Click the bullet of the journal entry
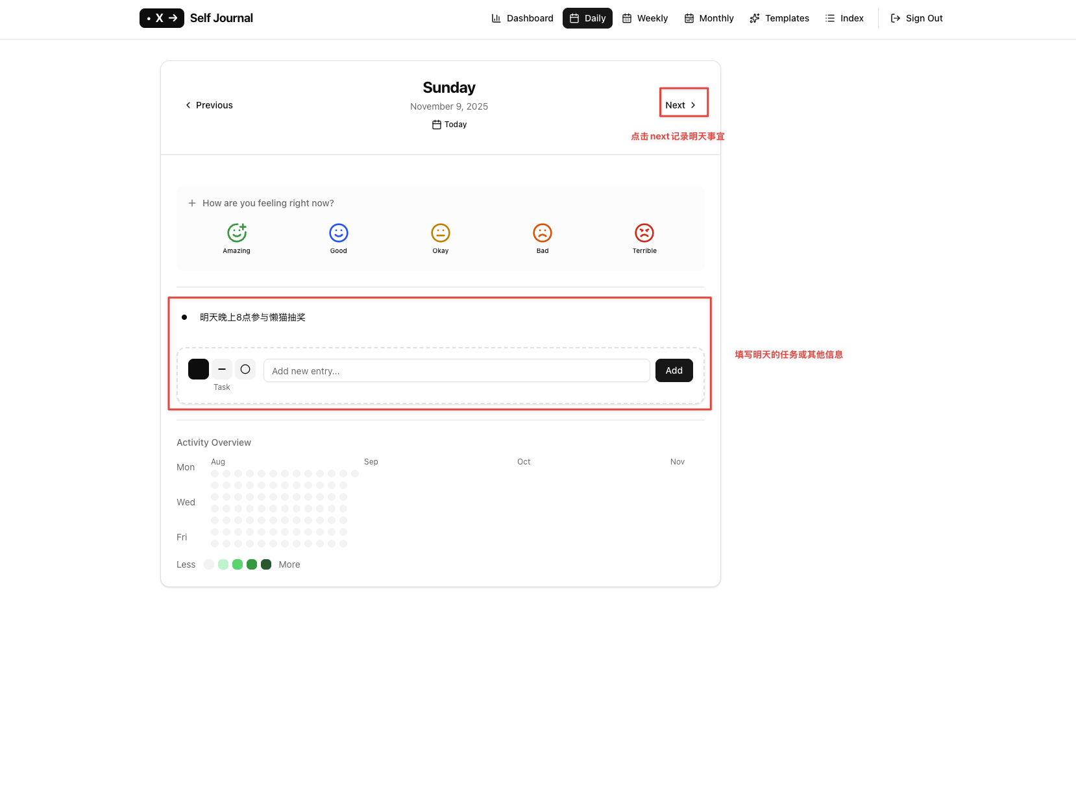Screen dimensions: 1076x807 pyautogui.click(x=184, y=317)
